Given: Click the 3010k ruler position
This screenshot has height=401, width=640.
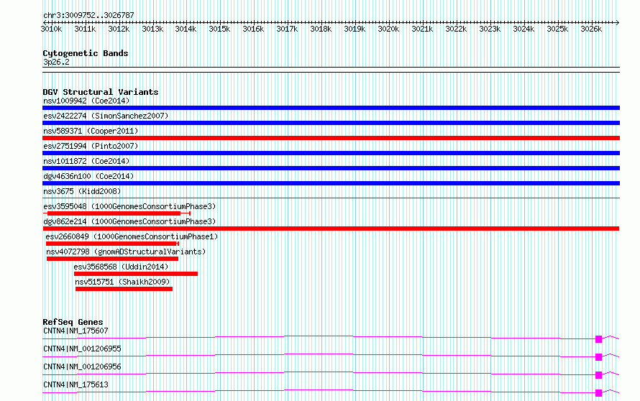Looking at the screenshot, I should tap(52, 29).
